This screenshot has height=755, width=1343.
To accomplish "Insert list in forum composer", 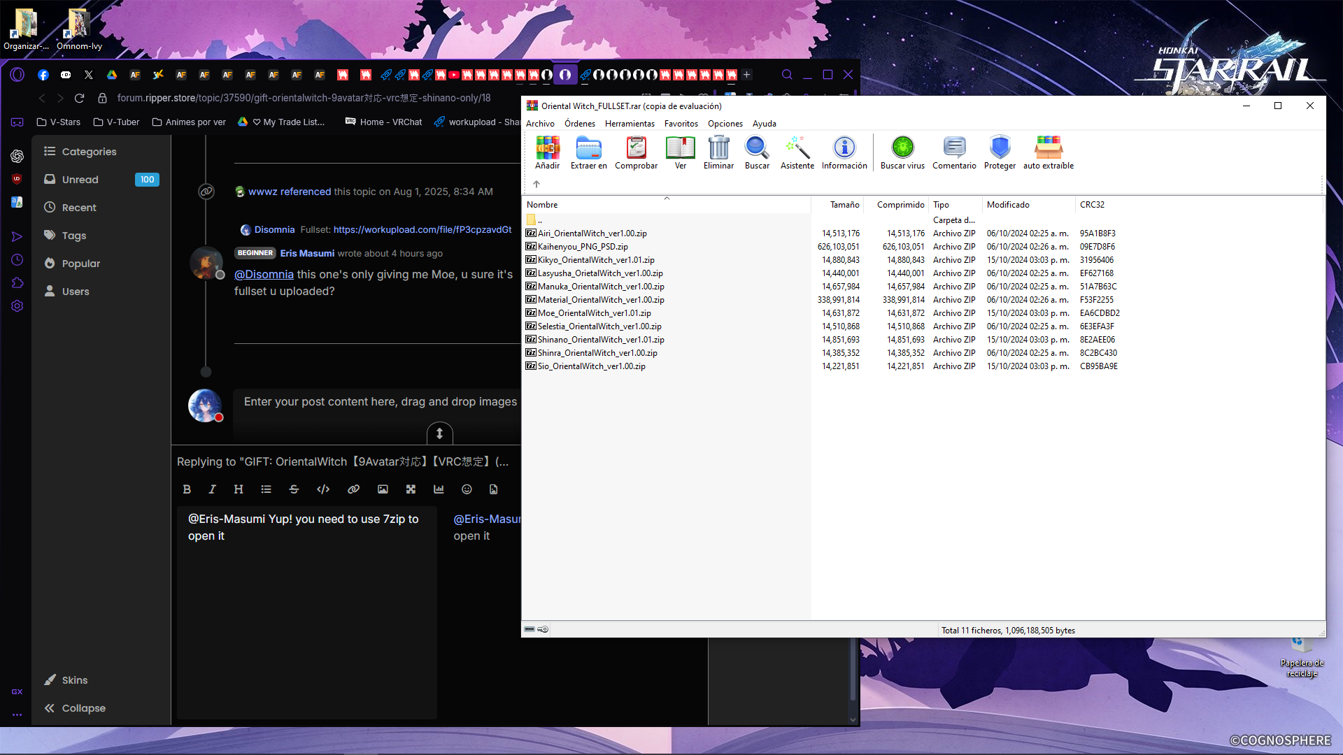I will click(x=267, y=489).
